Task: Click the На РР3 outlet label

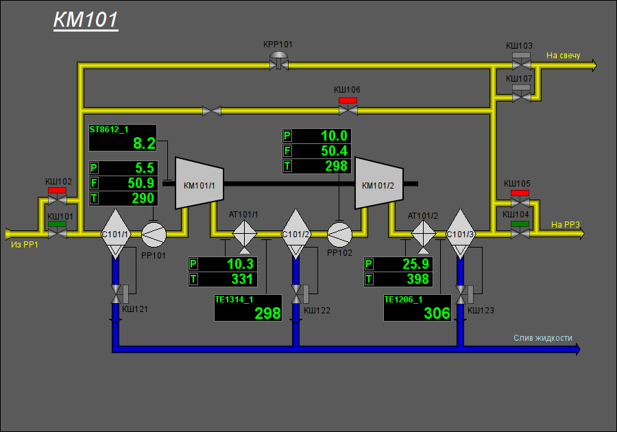Action: 566,225
